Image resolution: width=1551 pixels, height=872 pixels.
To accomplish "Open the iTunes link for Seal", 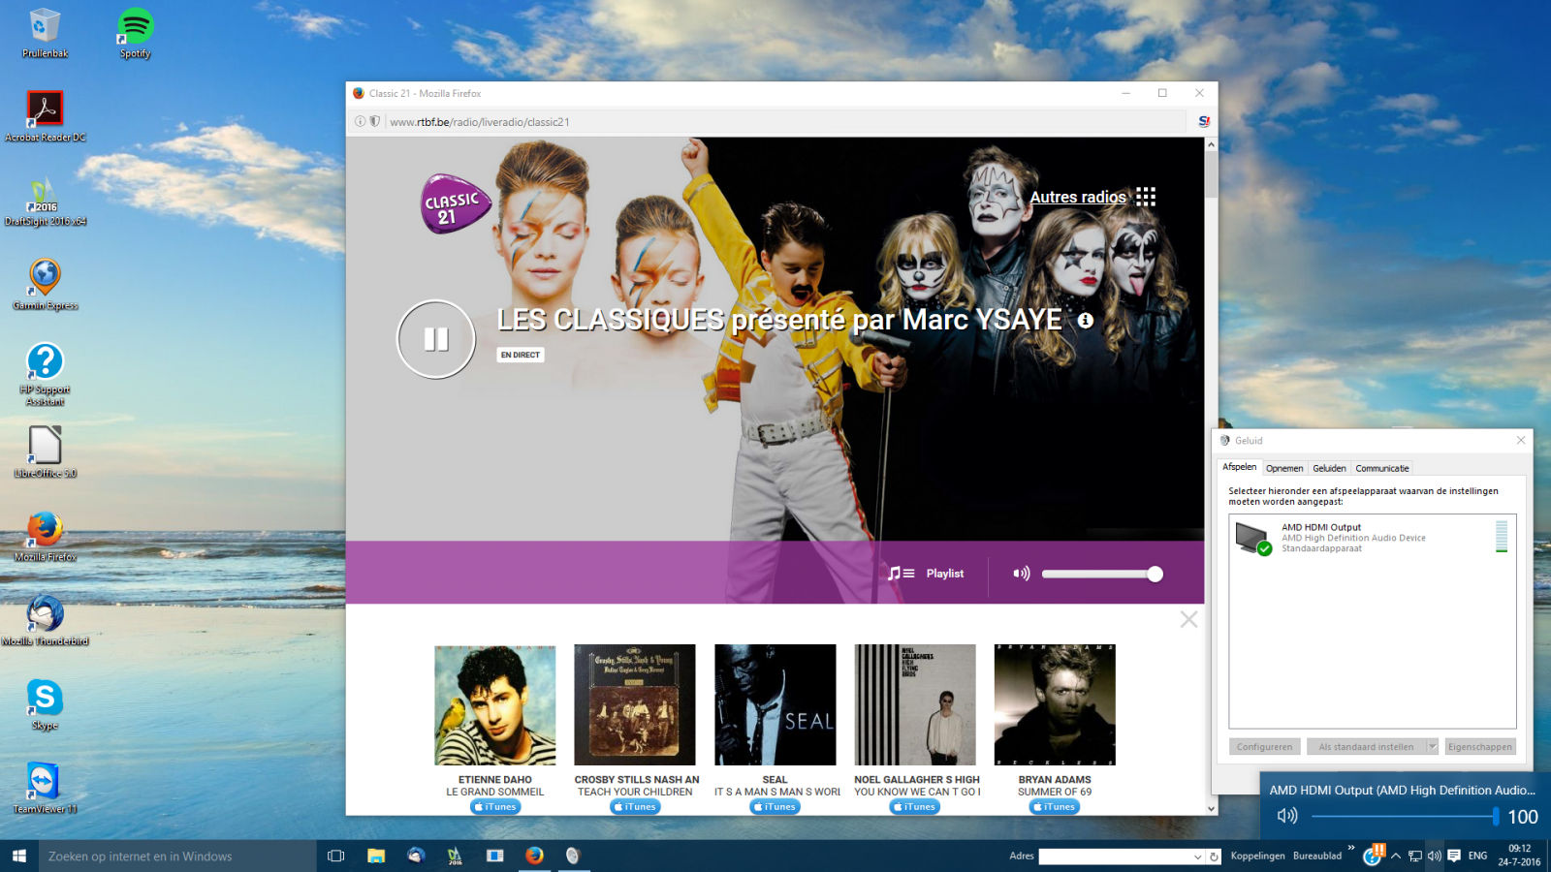I will tap(775, 806).
